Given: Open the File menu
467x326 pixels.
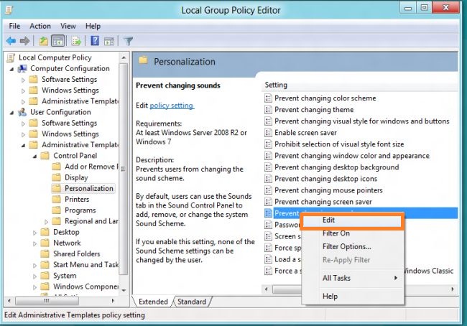Looking at the screenshot, I should point(14,26).
